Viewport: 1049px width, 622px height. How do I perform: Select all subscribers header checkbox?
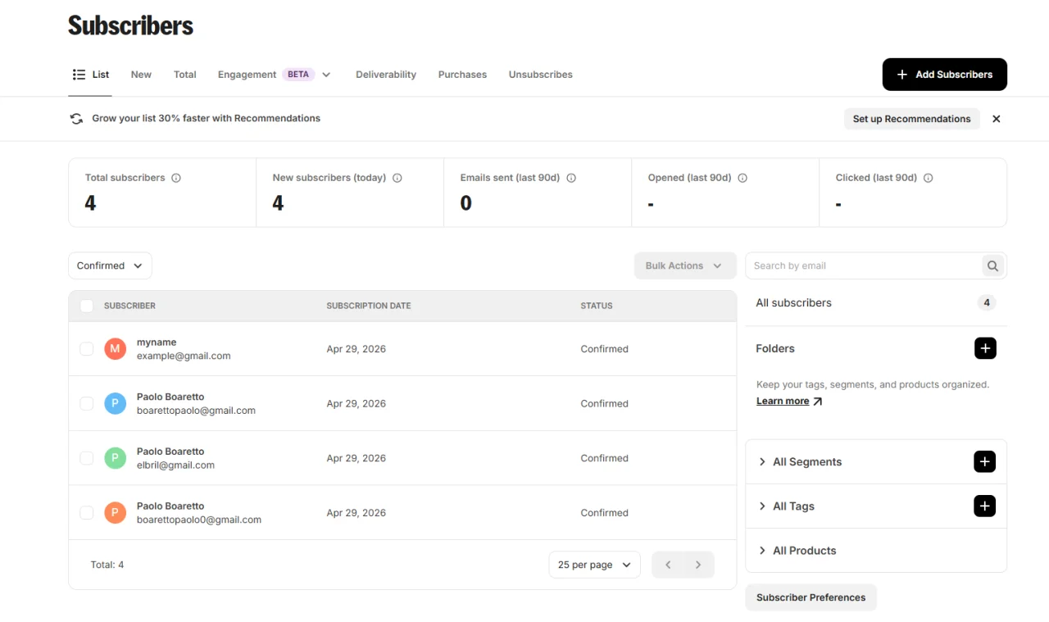86,306
